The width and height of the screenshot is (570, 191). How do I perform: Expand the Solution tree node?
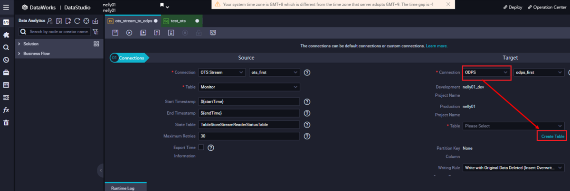pos(19,44)
